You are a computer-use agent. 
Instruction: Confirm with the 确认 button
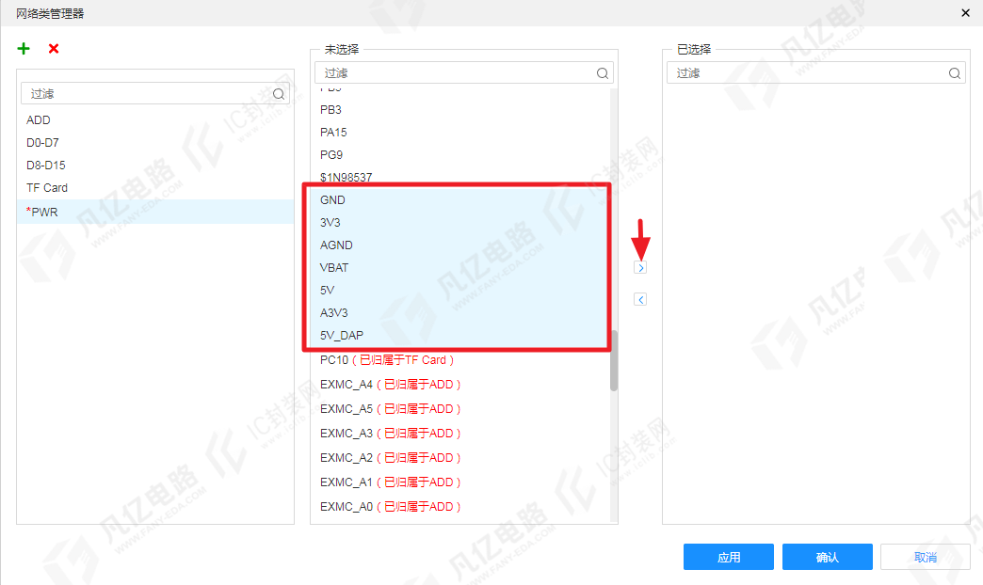pyautogui.click(x=828, y=557)
